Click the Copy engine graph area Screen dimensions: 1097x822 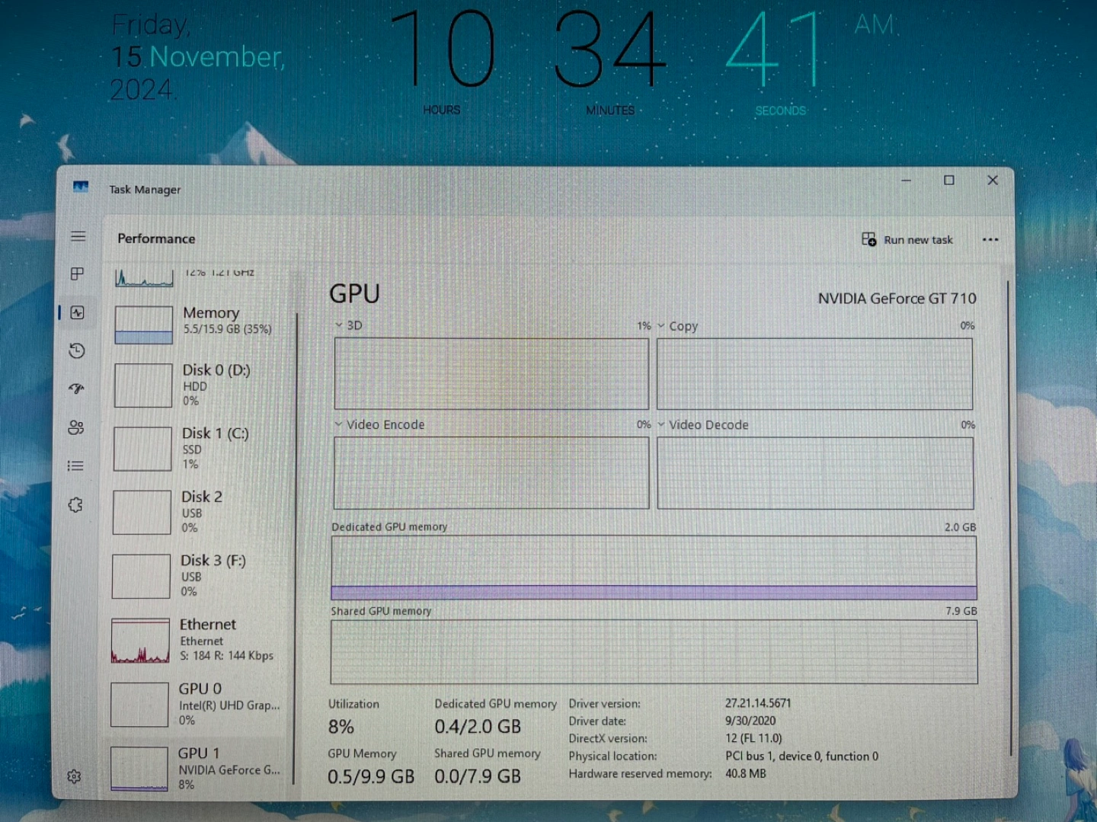coord(814,374)
